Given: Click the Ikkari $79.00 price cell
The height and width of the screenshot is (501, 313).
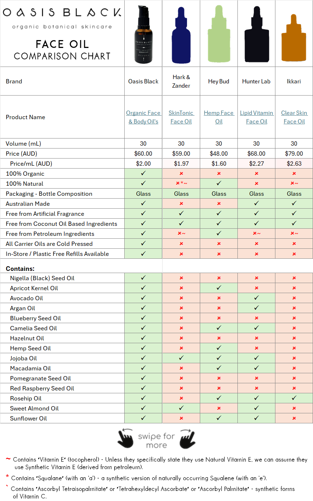Looking at the screenshot, I should [x=294, y=154].
